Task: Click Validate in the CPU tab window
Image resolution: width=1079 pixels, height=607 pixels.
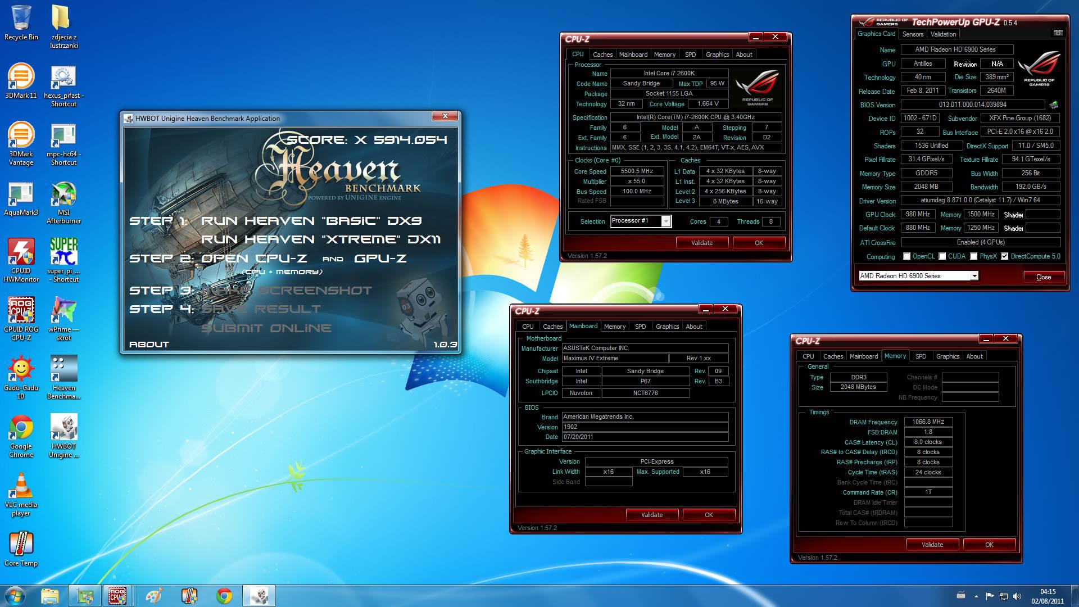Action: pos(702,243)
